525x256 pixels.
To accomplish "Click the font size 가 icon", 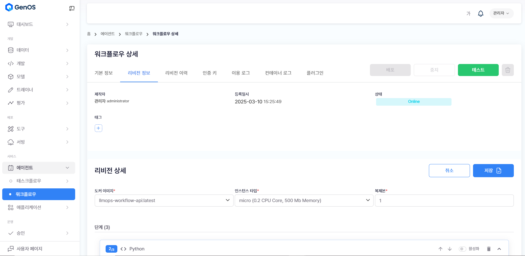I will [468, 13].
